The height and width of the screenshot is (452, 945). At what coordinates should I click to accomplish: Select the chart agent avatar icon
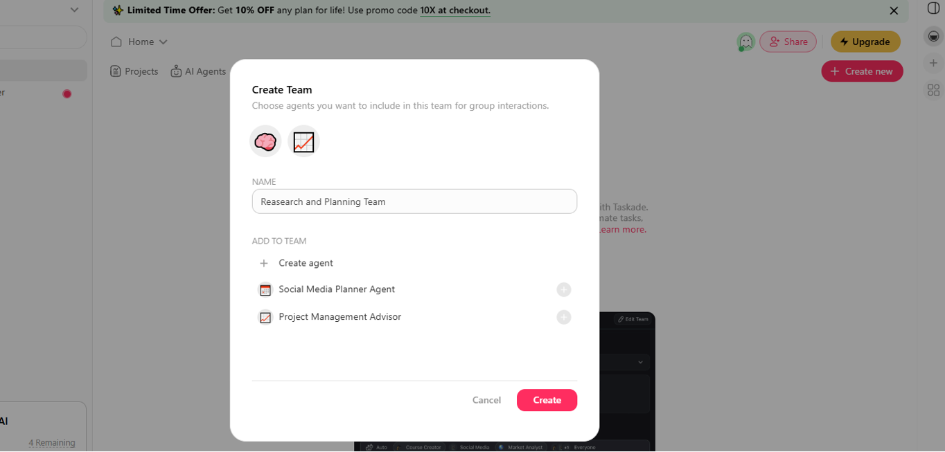pyautogui.click(x=303, y=141)
